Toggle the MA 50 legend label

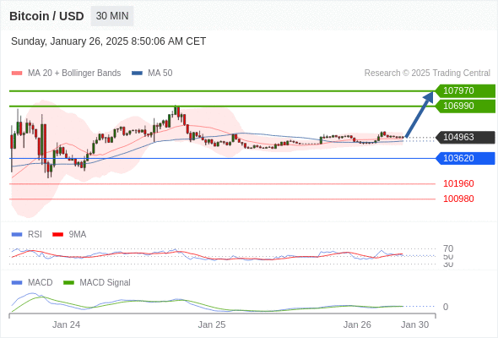pos(160,74)
